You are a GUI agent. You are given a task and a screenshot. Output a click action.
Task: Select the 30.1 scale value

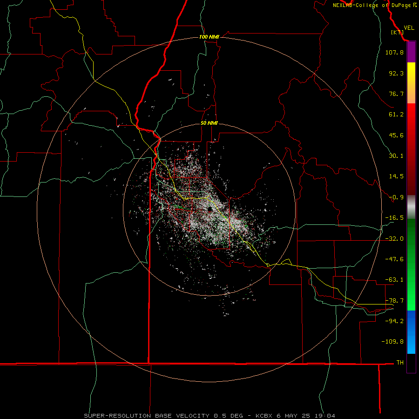(396, 156)
